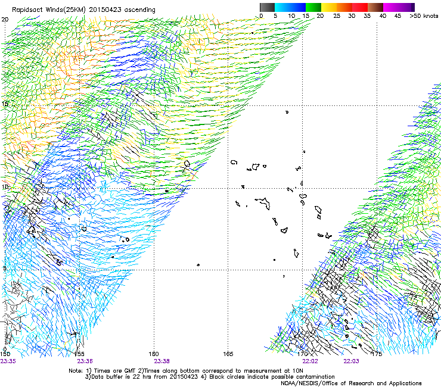Click the longitude axis label '170'
The height and width of the screenshot is (387, 441).
[x=303, y=354]
